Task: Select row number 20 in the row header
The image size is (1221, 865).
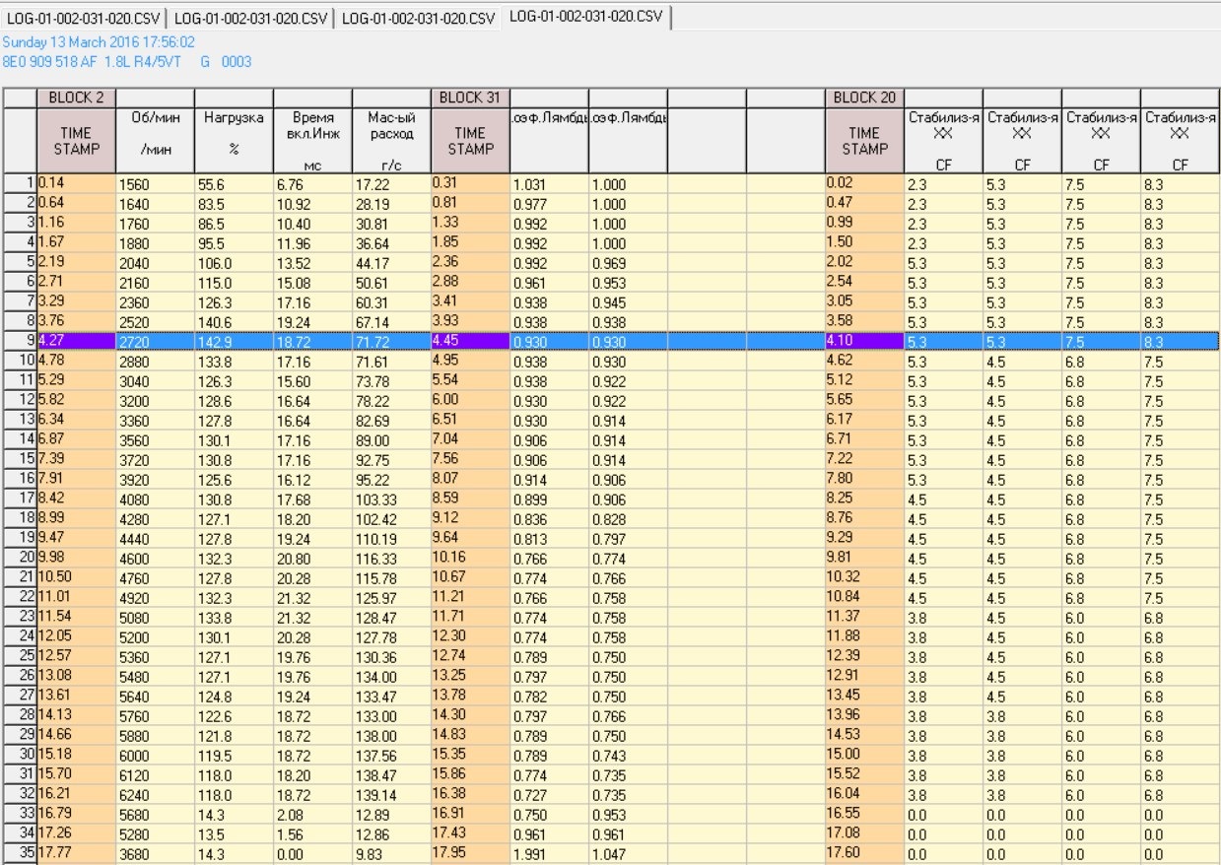Action: pos(20,559)
